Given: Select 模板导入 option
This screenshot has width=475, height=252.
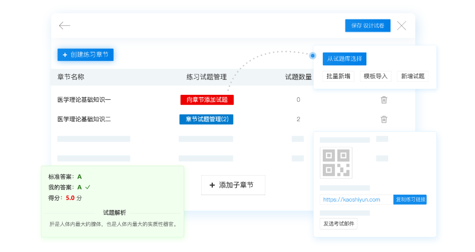Looking at the screenshot, I should tap(375, 76).
